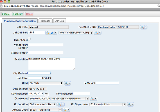Open GL Account lookup magnifier icon
This screenshot has width=160, height=112.
click(x=92, y=99)
